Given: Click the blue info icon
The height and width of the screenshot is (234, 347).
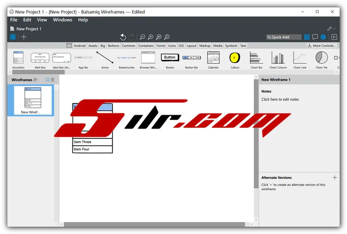Looking at the screenshot, I should tap(323, 37).
